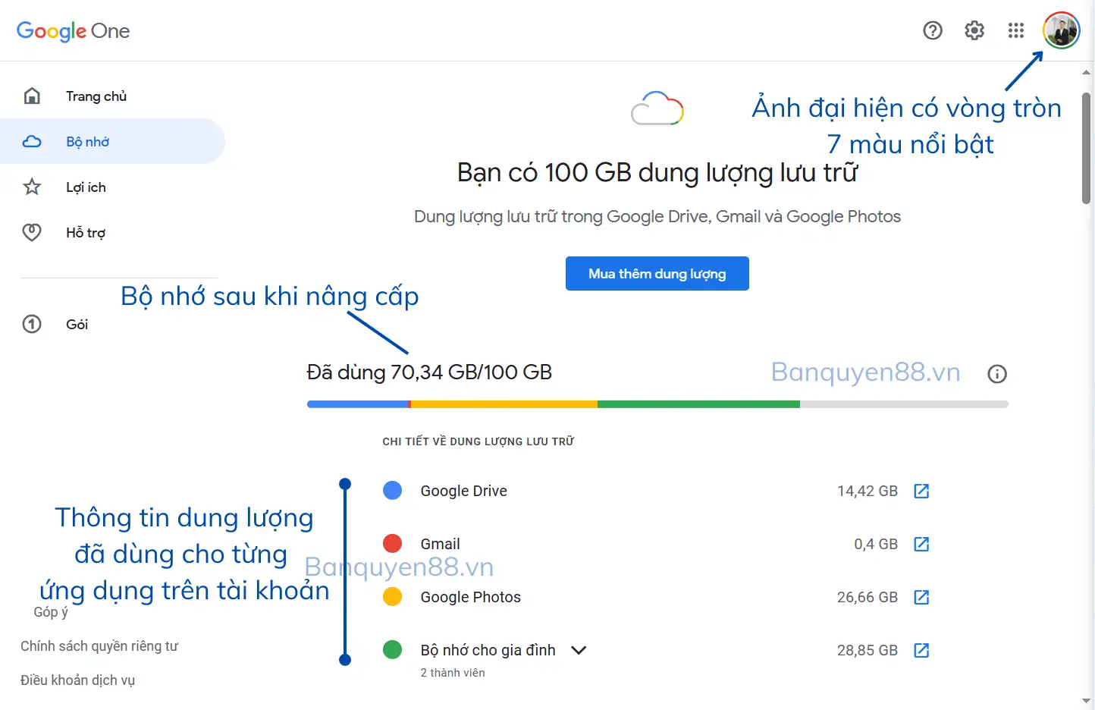Screen dimensions: 1095x710
Task: Open Google Photos external link icon
Action: tap(921, 597)
